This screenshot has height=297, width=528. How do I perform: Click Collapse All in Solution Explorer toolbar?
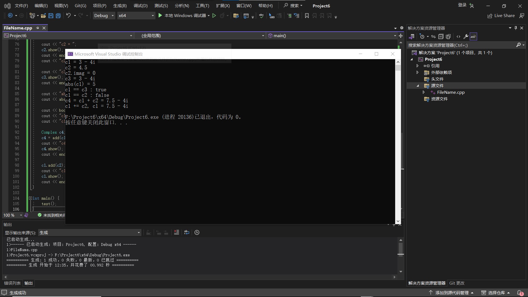[441, 37]
